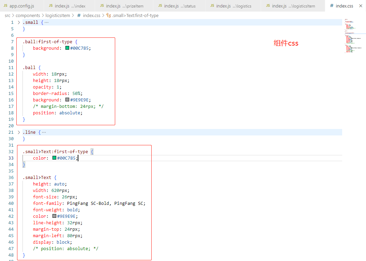366x261 pixels.
Task: Place cursor on 'opacity: 1;' line
Action: point(47,87)
